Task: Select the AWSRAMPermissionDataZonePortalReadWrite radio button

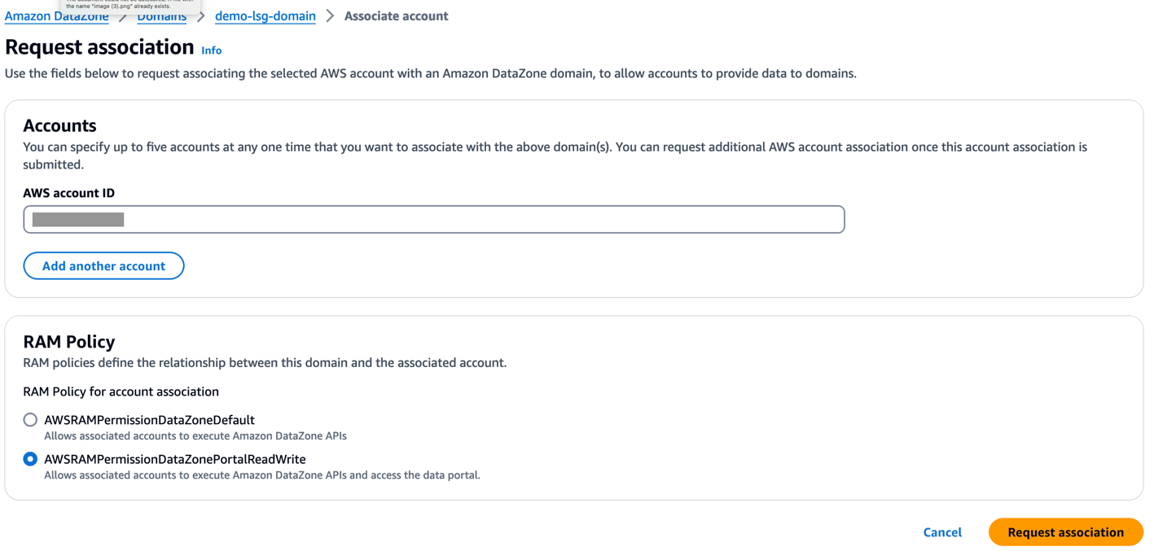Action: point(30,459)
